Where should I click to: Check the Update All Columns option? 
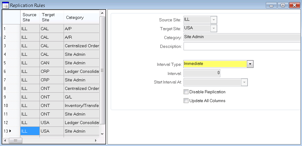coord(186,101)
